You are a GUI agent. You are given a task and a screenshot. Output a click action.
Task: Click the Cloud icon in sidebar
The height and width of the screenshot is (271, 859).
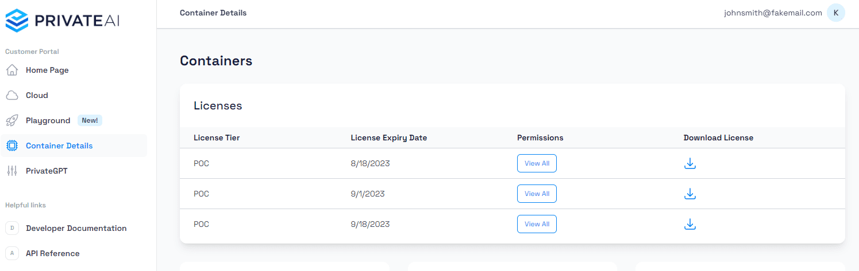tap(12, 95)
